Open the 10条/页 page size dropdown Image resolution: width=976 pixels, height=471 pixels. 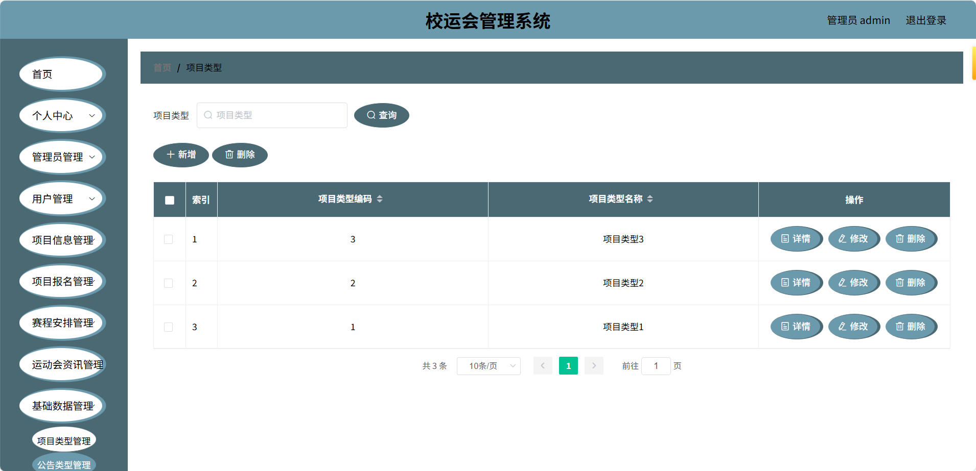point(489,366)
